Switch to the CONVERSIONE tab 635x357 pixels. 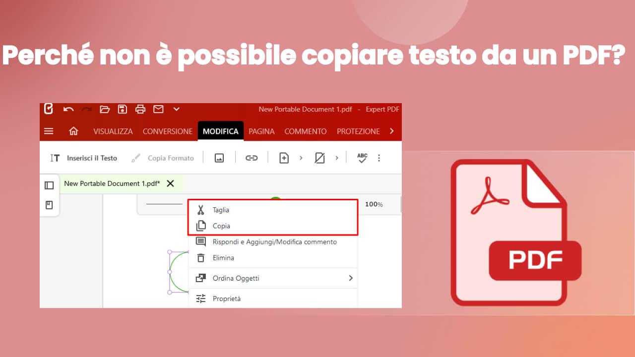coord(168,131)
